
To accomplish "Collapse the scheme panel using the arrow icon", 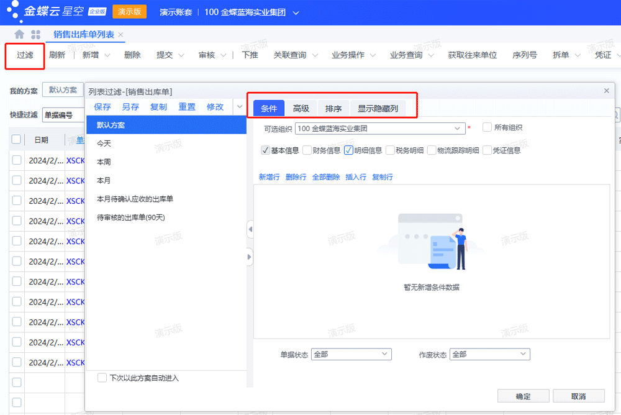I will click(x=250, y=229).
